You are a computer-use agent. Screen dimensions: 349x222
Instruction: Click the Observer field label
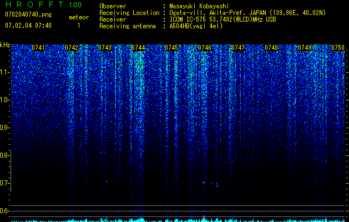[x=113, y=6]
